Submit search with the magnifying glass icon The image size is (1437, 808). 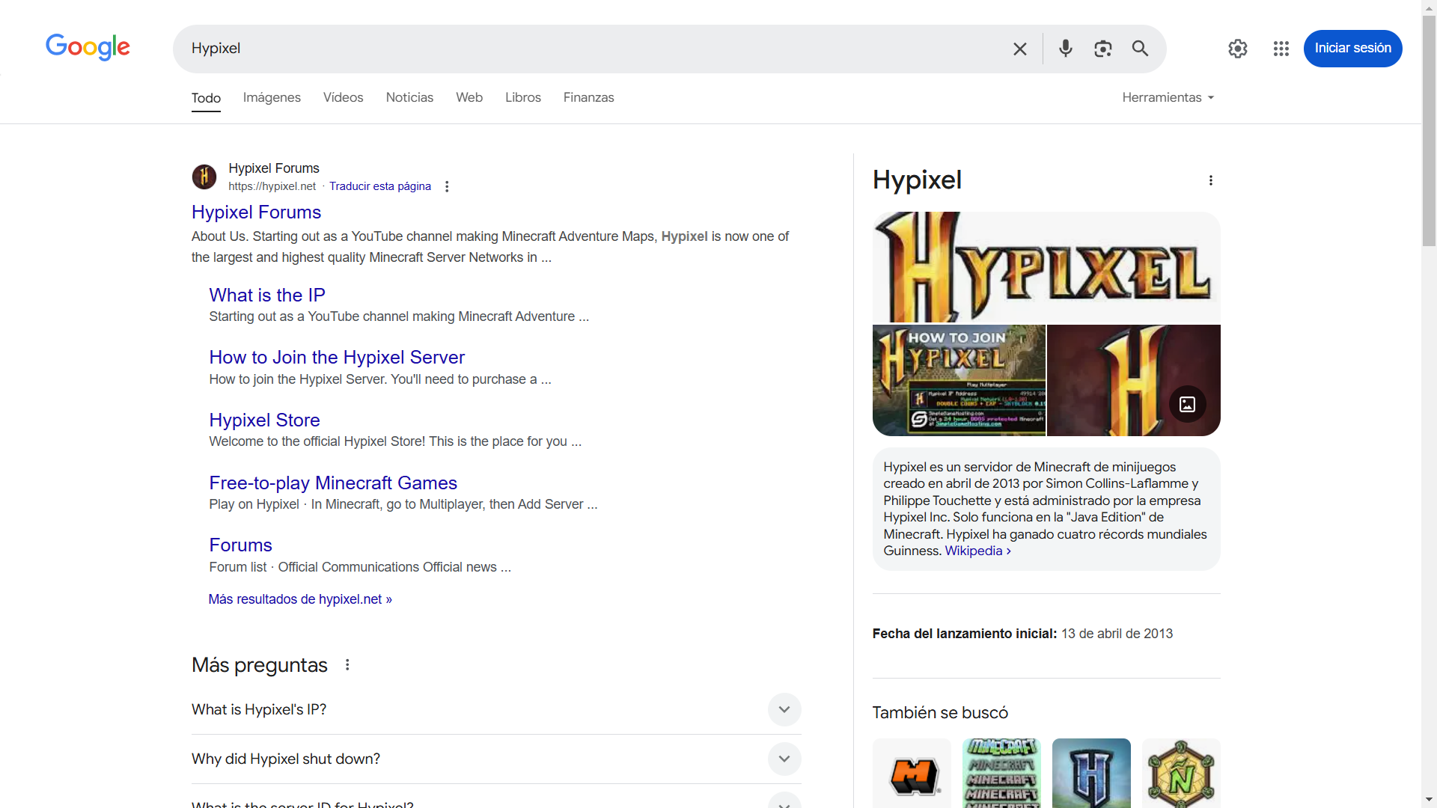click(x=1140, y=49)
